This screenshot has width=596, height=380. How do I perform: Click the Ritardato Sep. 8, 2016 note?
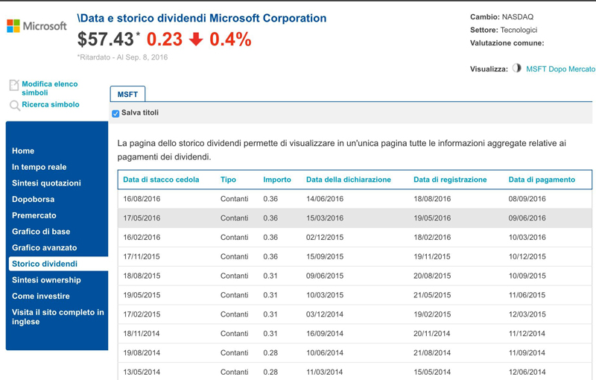pyautogui.click(x=122, y=57)
